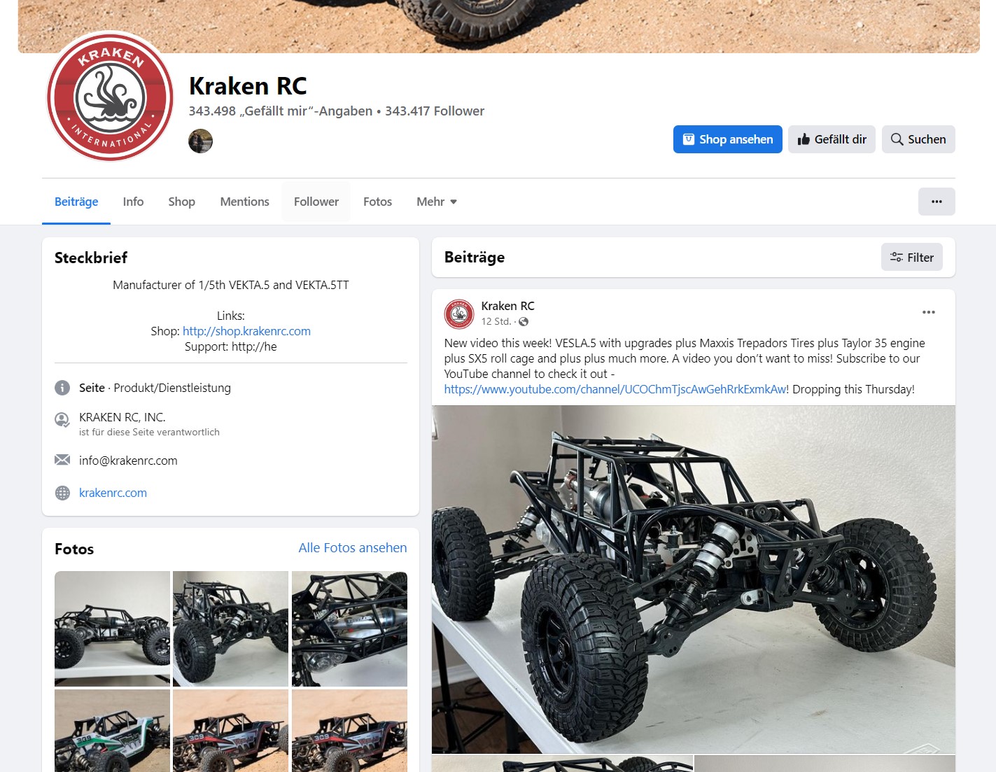The image size is (996, 772).
Task: Expand the Mehr dropdown tab
Action: [437, 202]
